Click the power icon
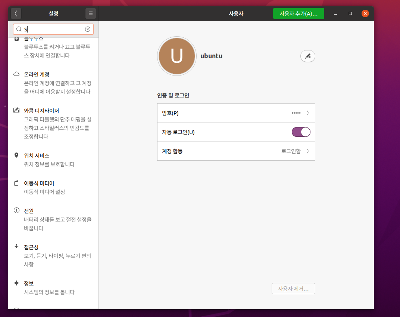Screen dimensions: 400x317 (16, 210)
